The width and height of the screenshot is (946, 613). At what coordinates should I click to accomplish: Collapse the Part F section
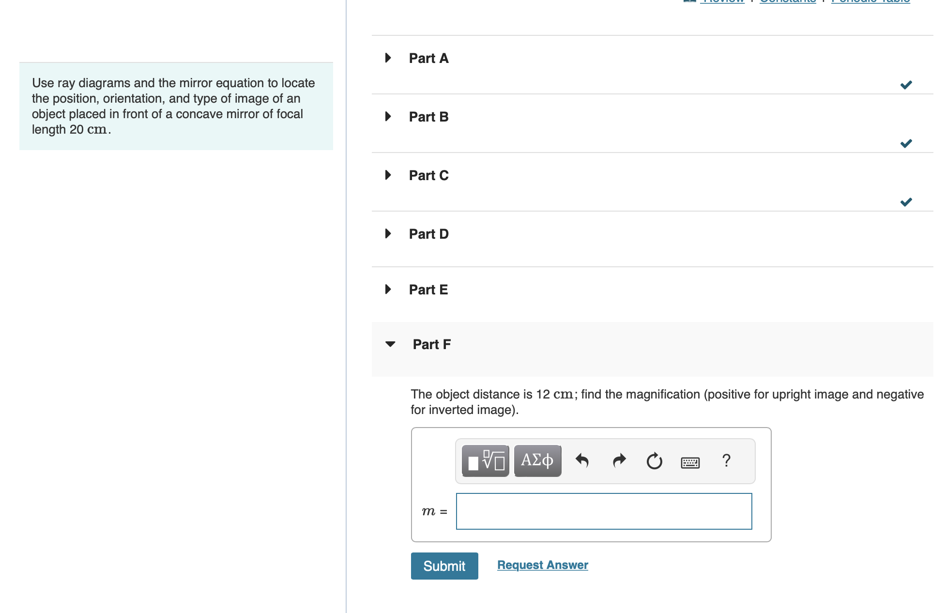391,344
